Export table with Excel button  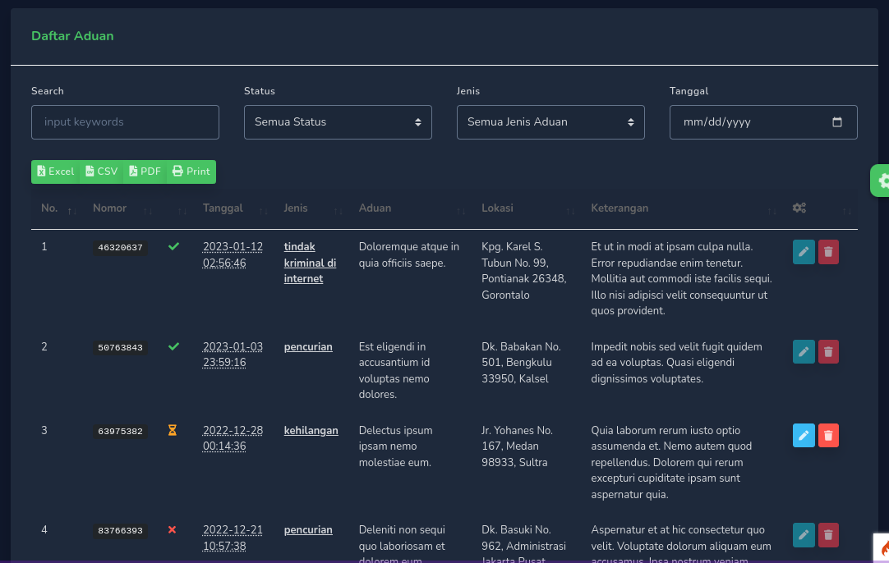coord(55,172)
